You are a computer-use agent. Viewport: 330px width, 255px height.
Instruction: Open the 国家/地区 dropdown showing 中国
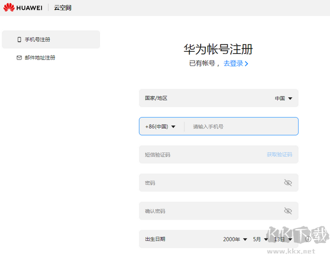(283, 99)
